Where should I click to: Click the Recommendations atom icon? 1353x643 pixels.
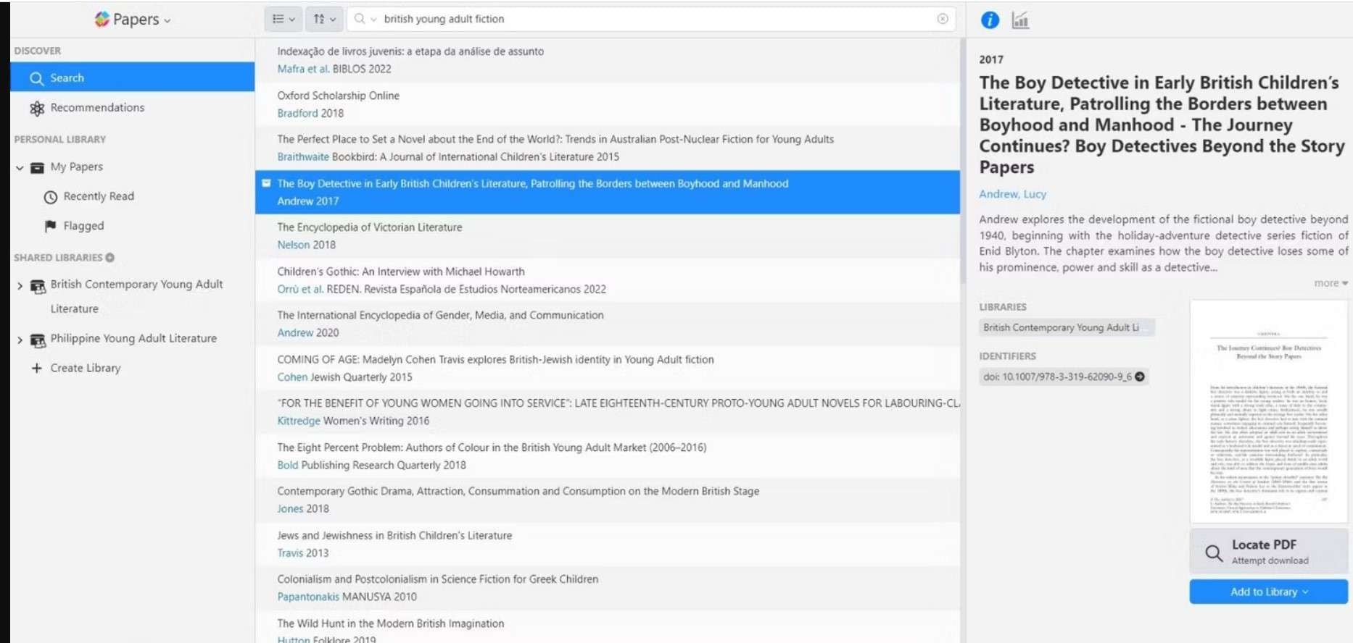37,108
